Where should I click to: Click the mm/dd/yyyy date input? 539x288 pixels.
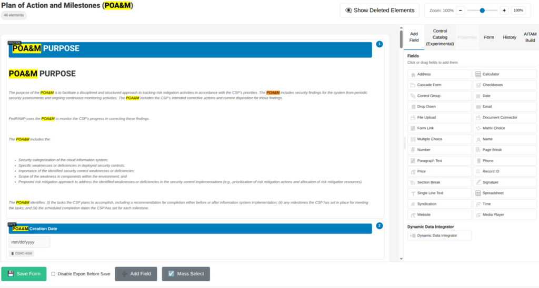tap(29, 242)
